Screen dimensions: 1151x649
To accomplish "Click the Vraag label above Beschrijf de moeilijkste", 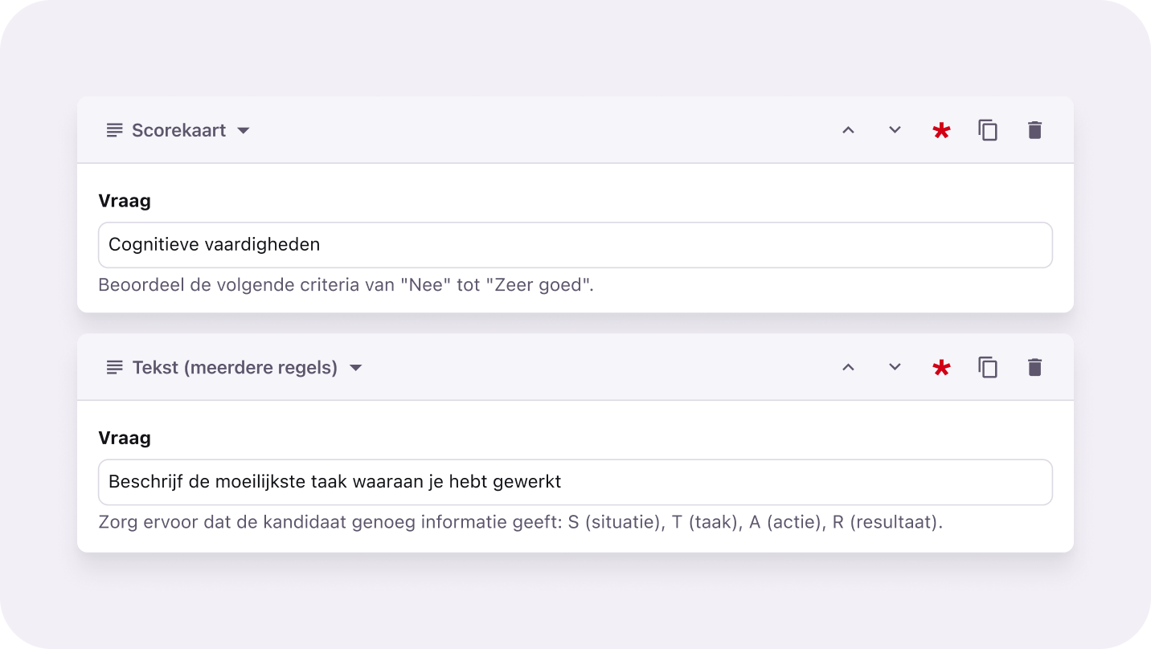I will pos(125,438).
